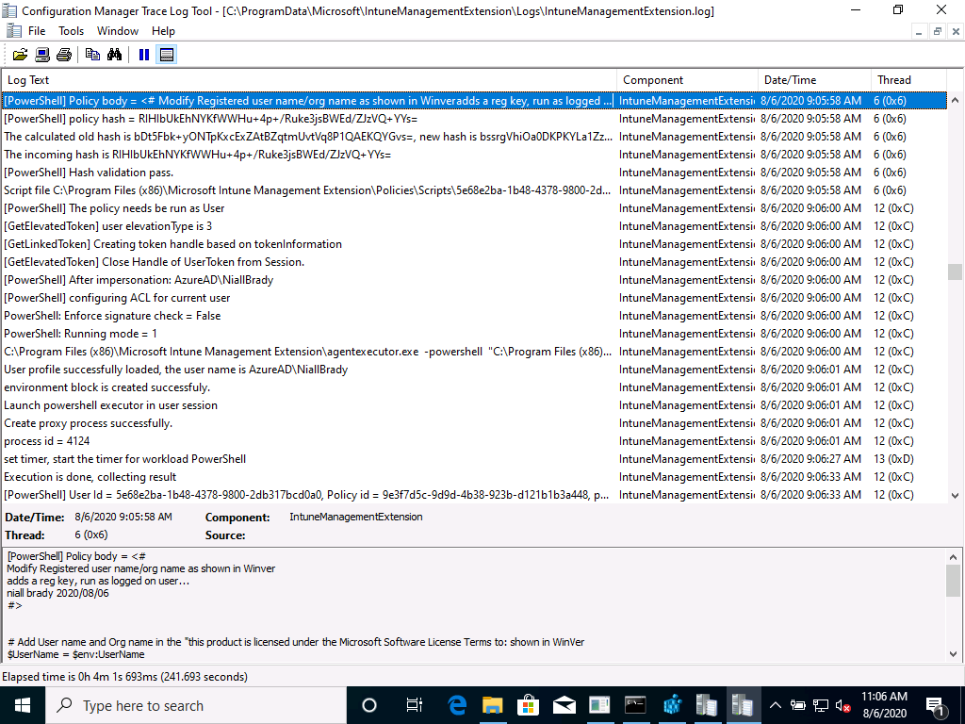Select the 'process id = 4124' row
Image resolution: width=965 pixels, height=724 pixels.
pyautogui.click(x=474, y=441)
